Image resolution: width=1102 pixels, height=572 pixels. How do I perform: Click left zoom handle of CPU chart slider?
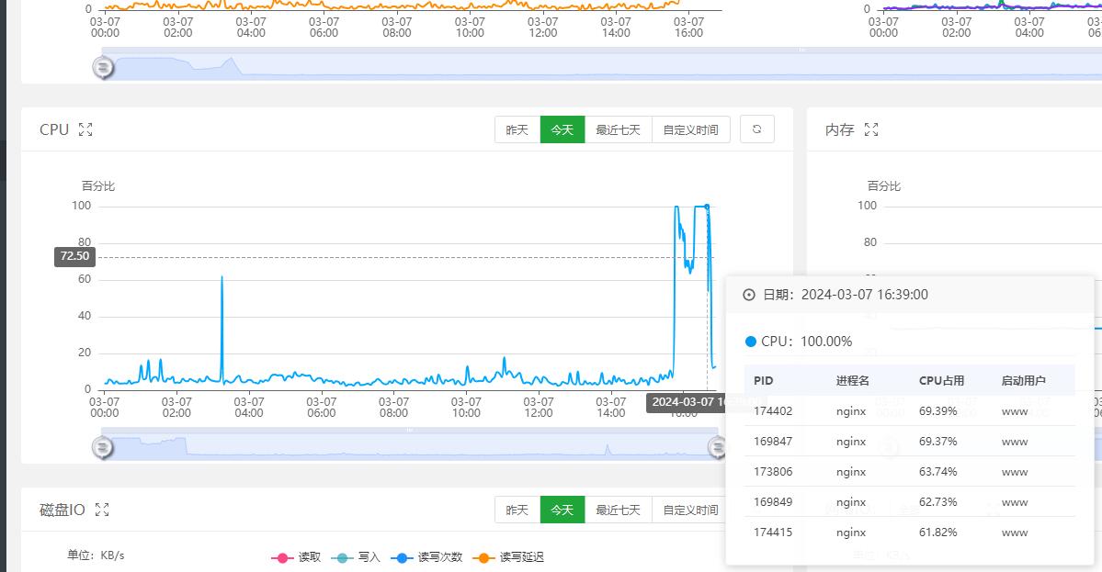(103, 447)
